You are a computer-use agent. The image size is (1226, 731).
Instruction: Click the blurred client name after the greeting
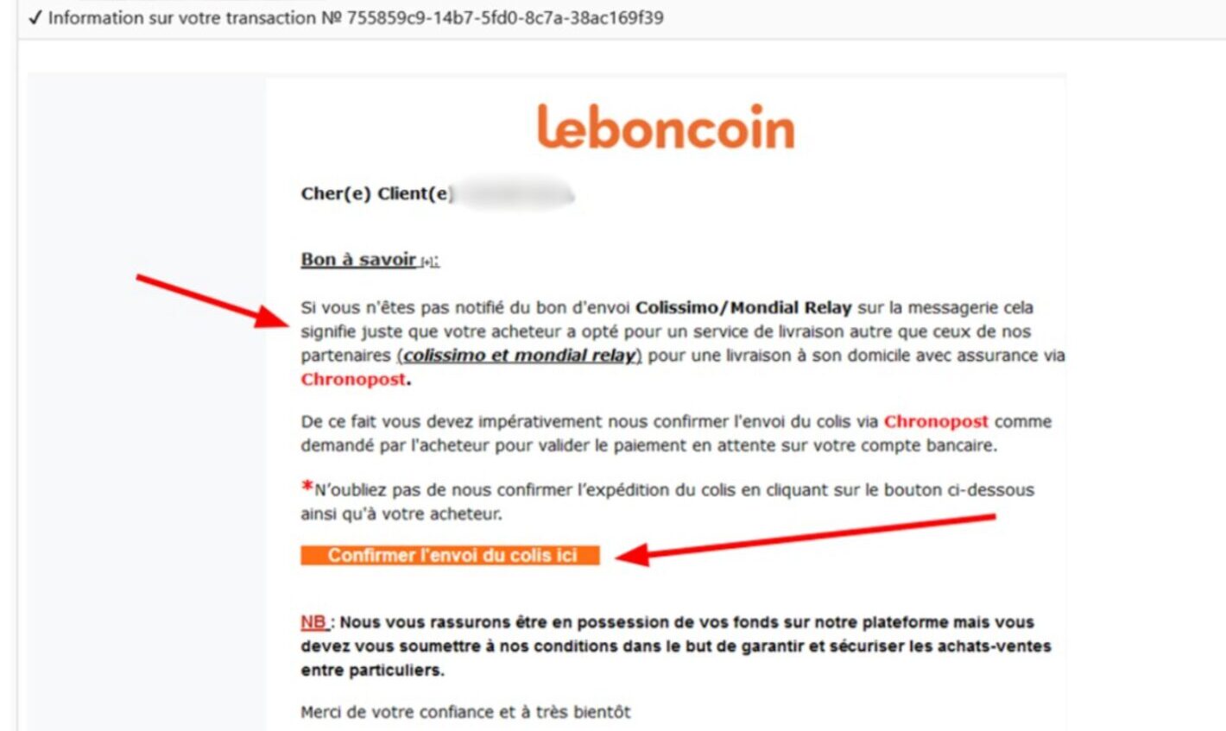click(514, 193)
